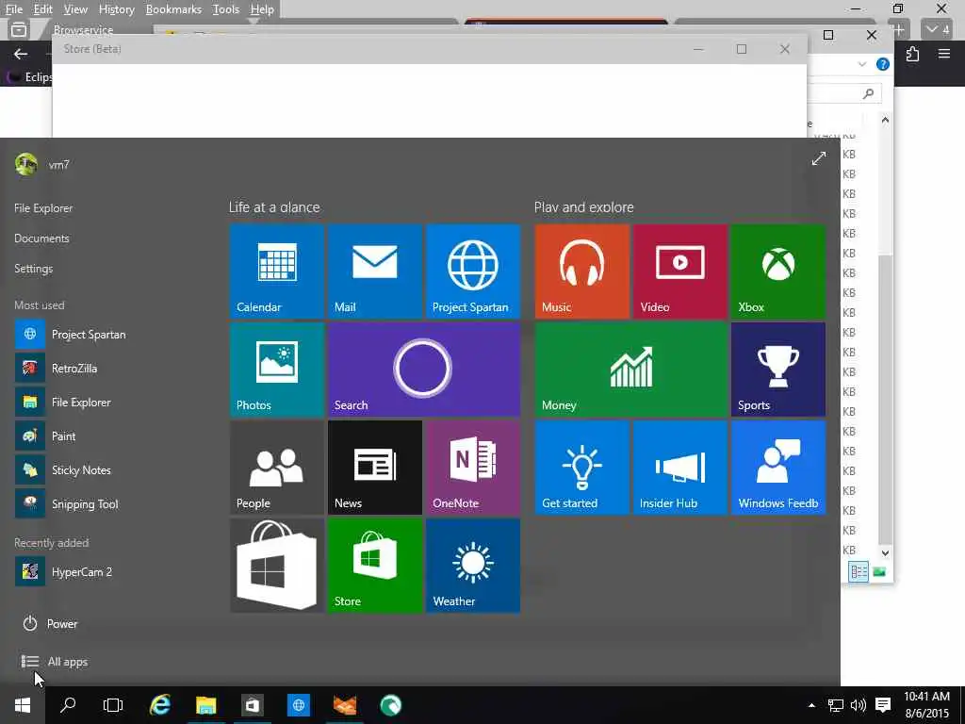Open browser hamburger menu

pyautogui.click(x=944, y=54)
